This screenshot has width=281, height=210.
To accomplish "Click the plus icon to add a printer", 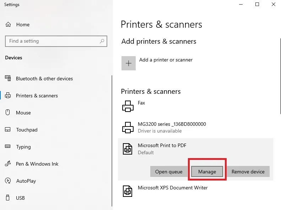I will coord(129,63).
